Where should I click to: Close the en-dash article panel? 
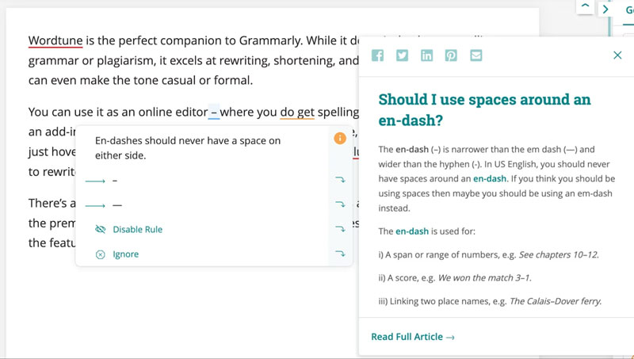click(x=617, y=55)
